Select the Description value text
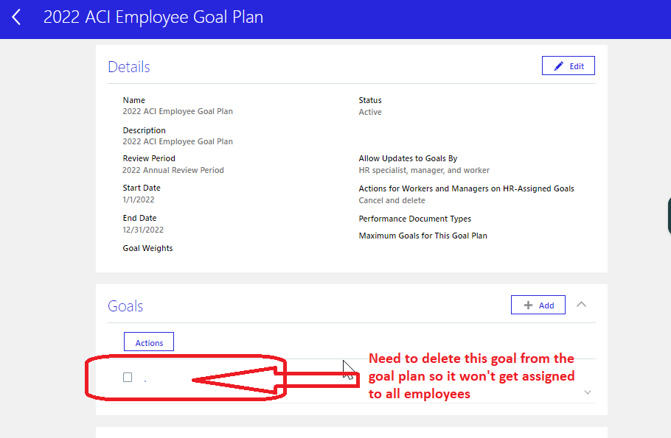 178,141
